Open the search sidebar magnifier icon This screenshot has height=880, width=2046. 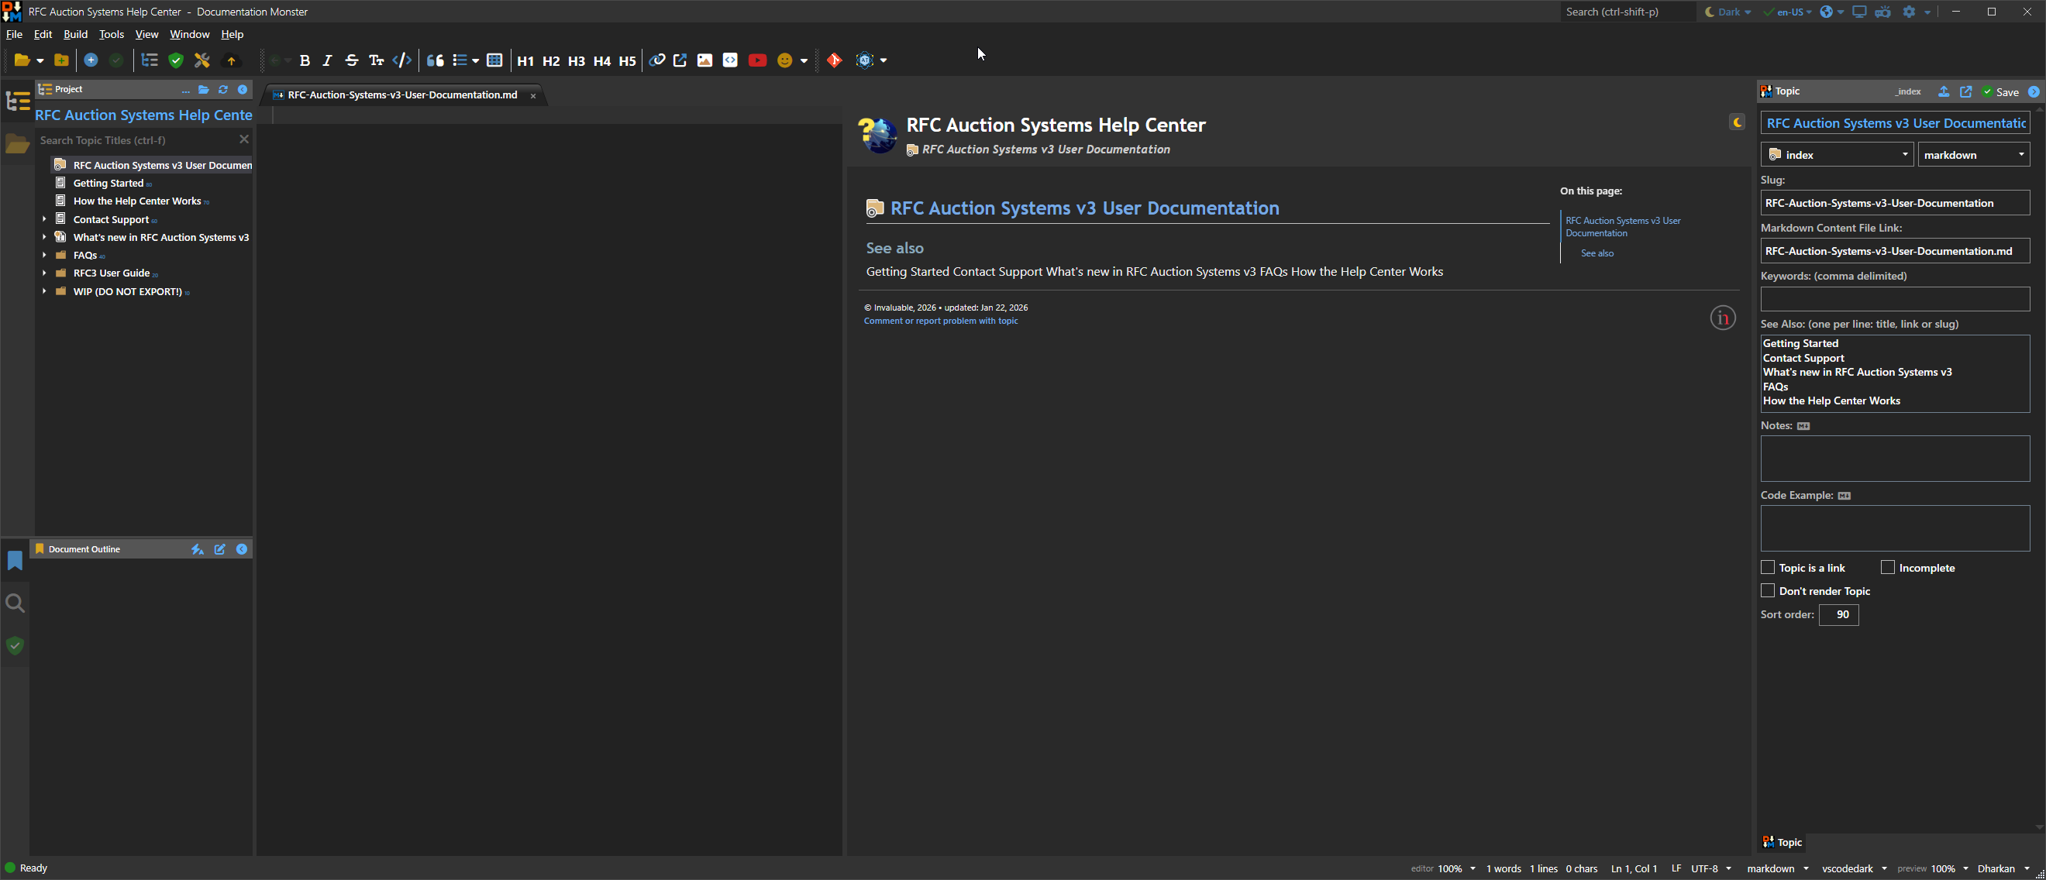[15, 603]
